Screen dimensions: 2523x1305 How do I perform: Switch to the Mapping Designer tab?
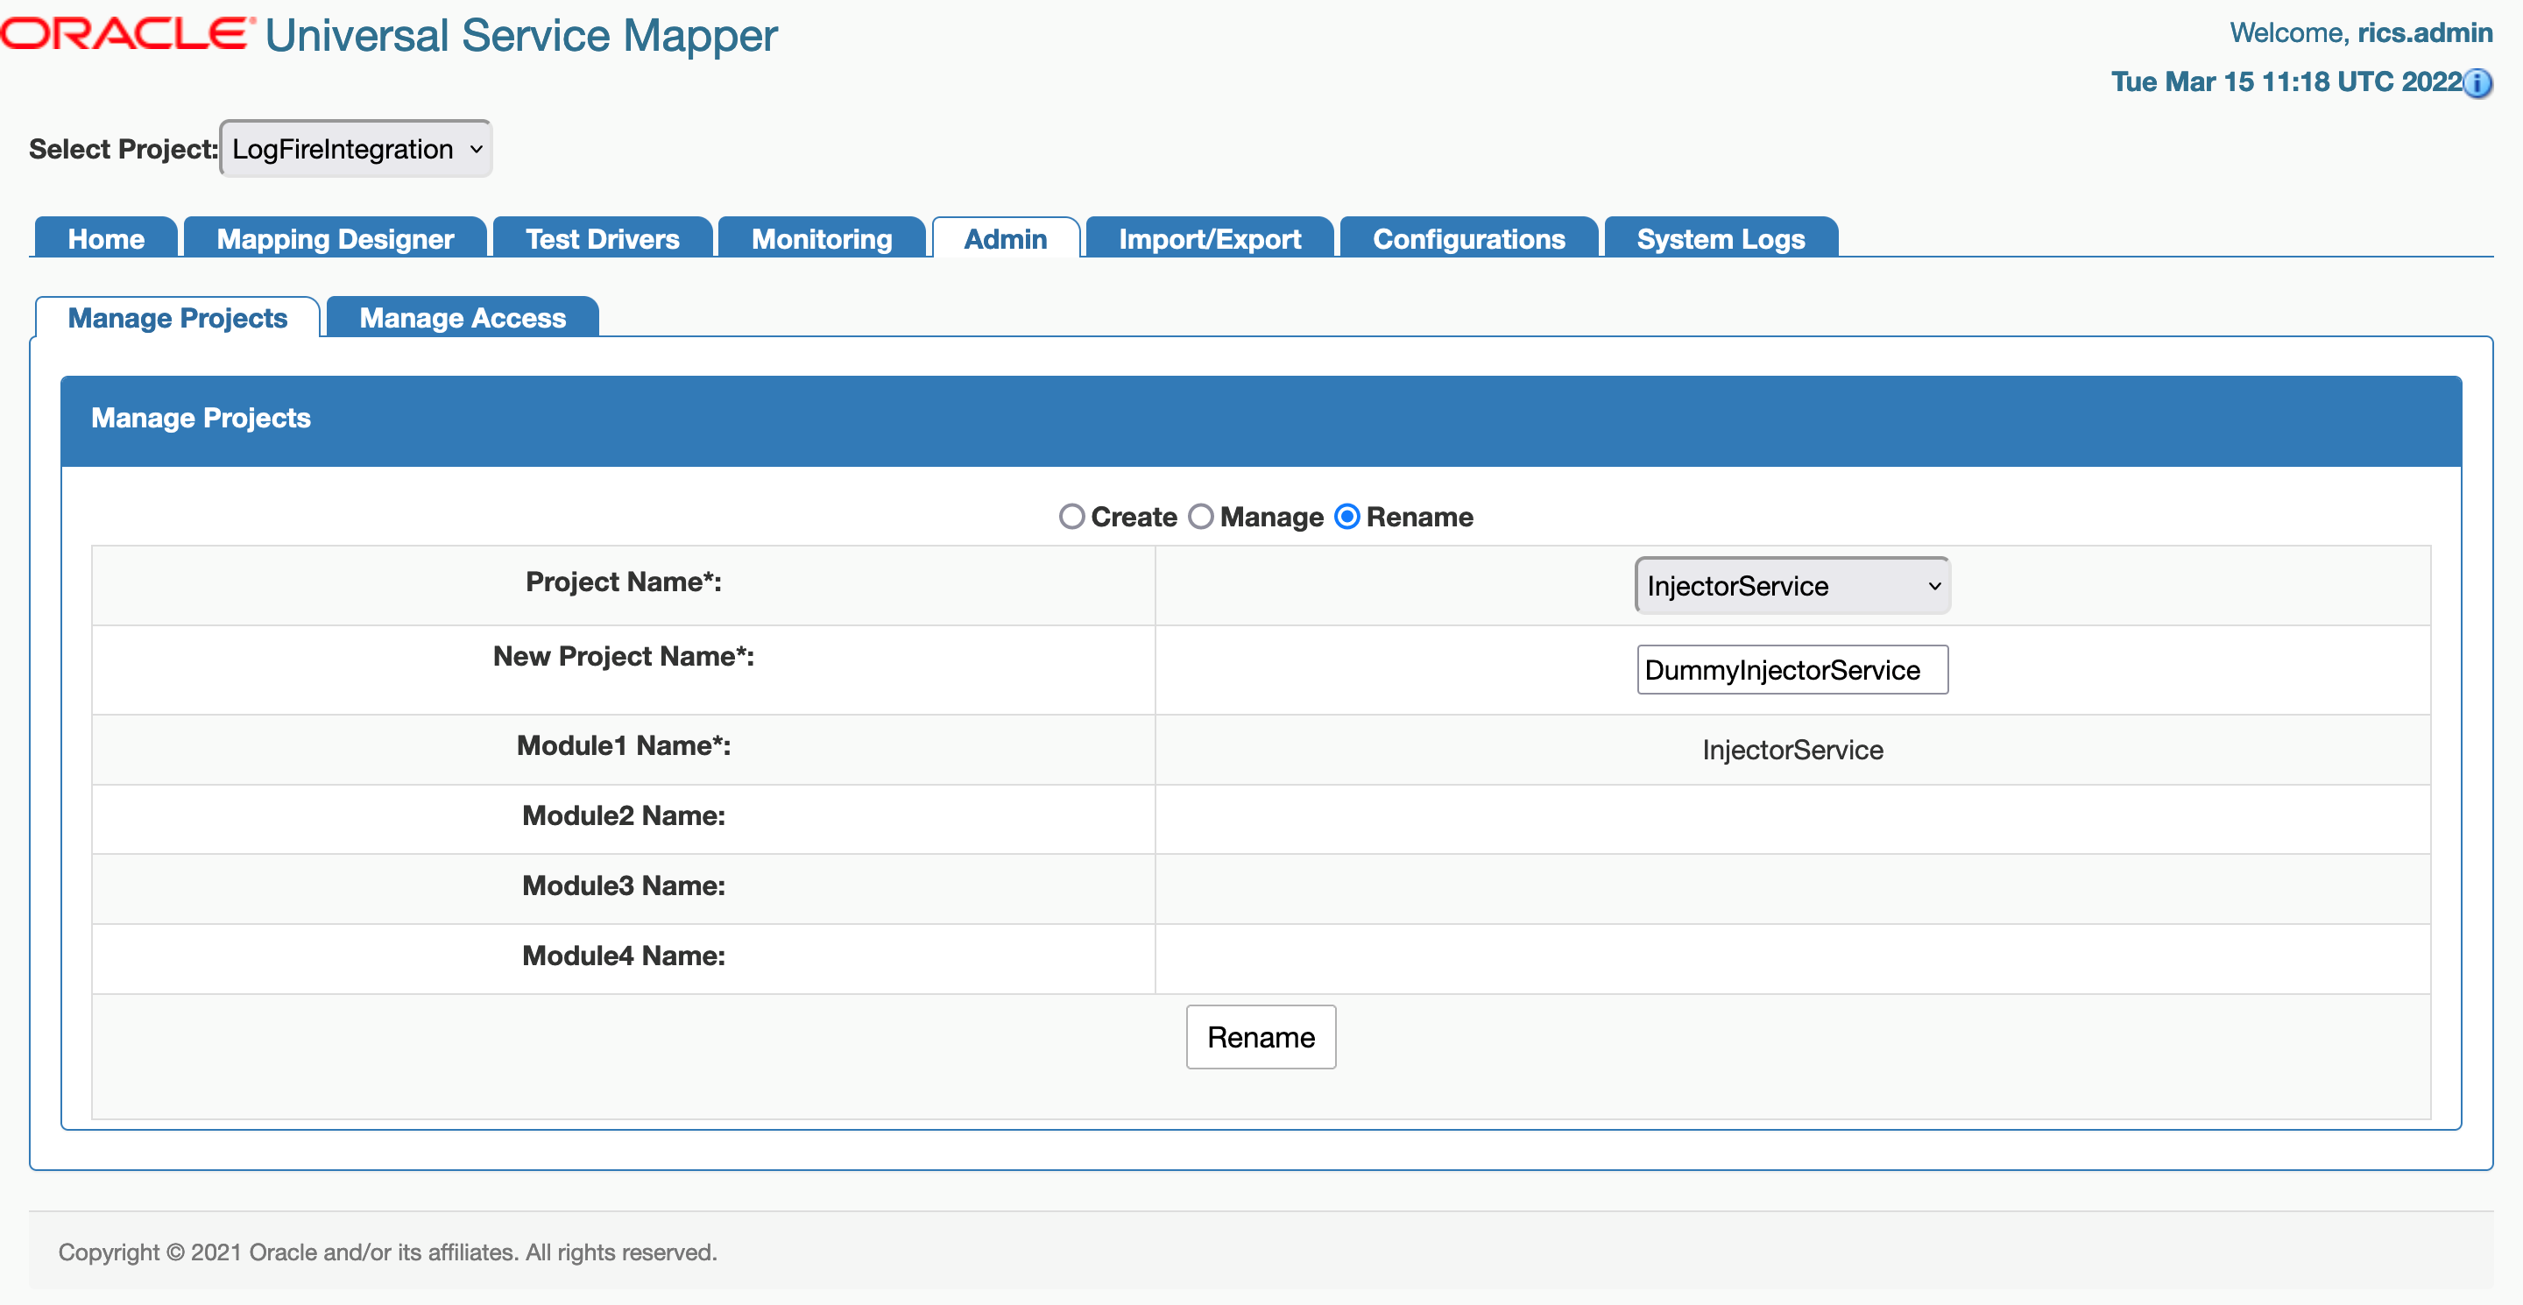click(335, 239)
